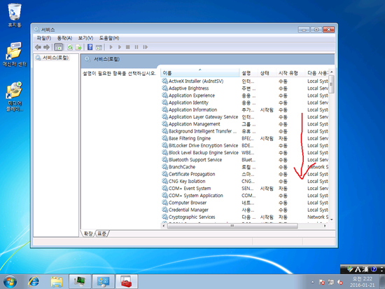Viewport: 385px width, 289px height.
Task: Open the 파일(F) menu
Action: 43,38
